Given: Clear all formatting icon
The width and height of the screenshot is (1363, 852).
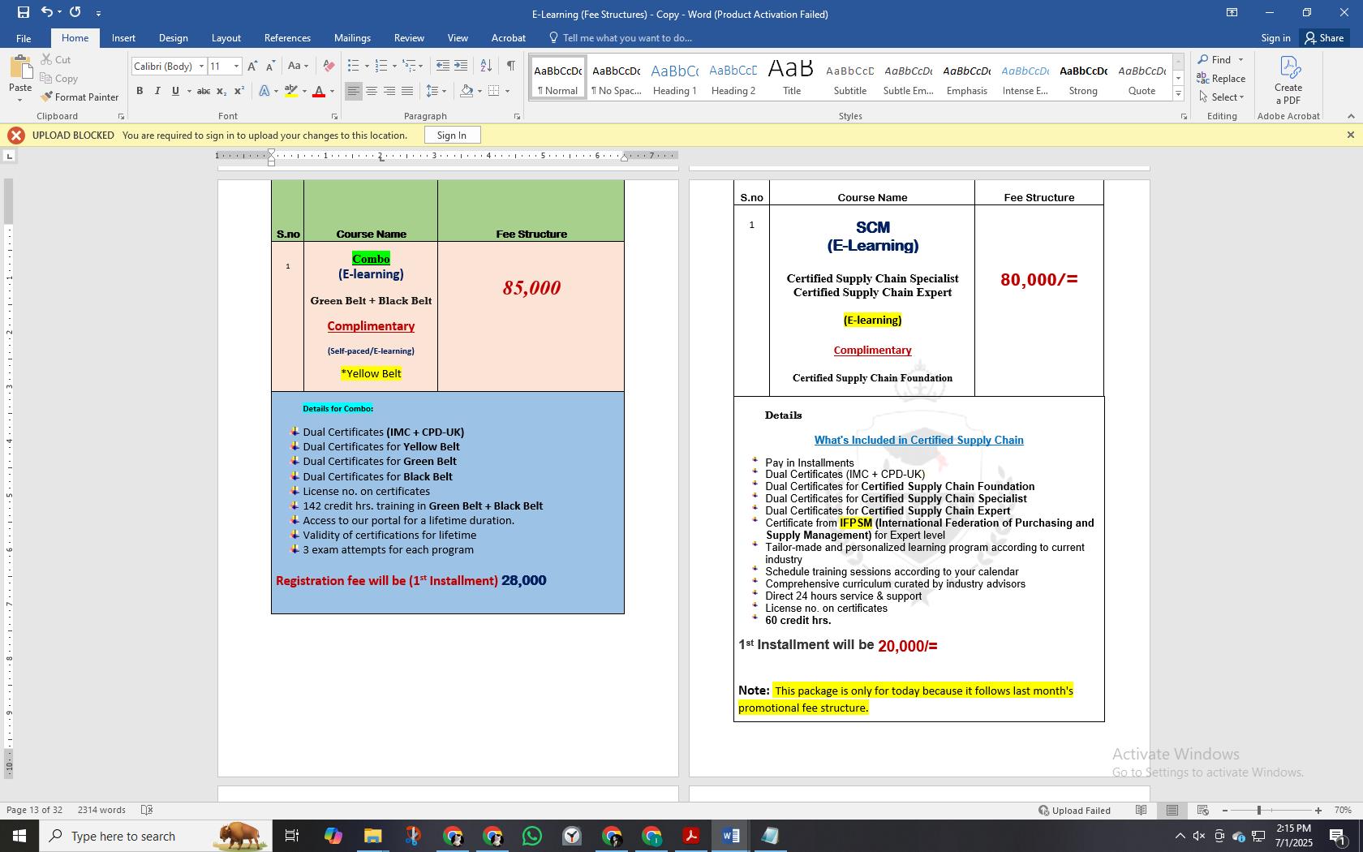Looking at the screenshot, I should 329,67.
